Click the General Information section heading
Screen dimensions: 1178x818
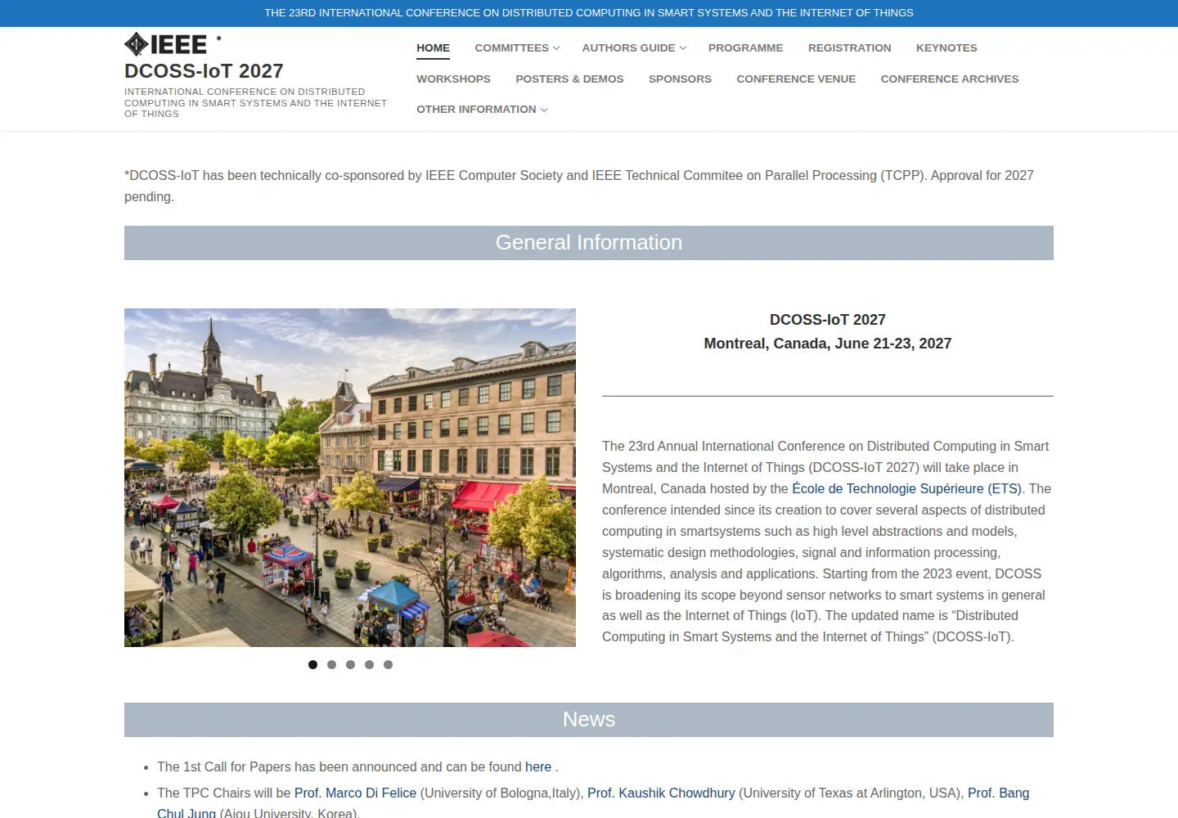point(589,243)
